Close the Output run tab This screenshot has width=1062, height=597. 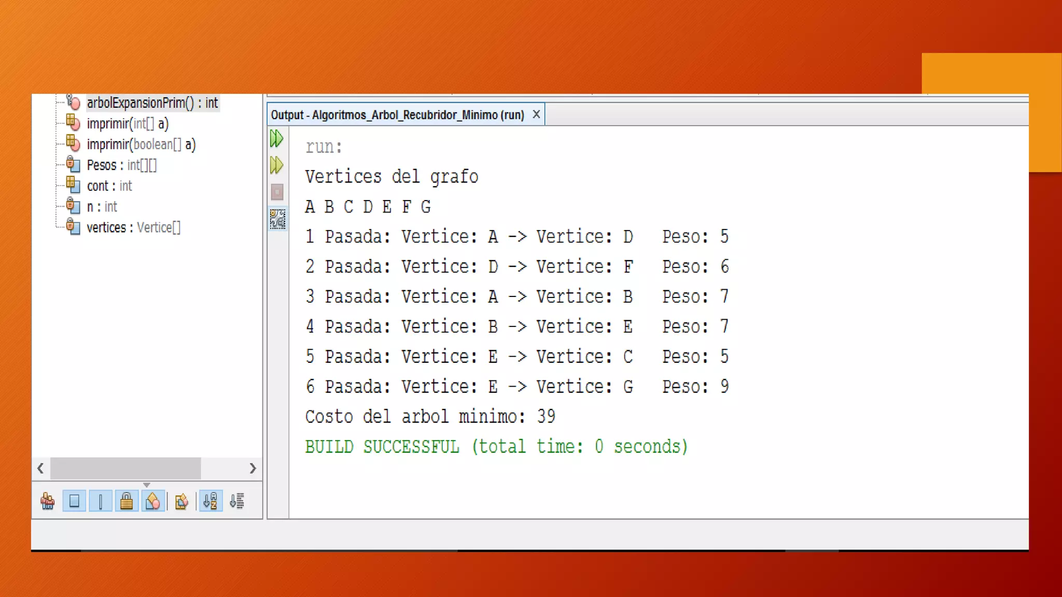coord(537,115)
